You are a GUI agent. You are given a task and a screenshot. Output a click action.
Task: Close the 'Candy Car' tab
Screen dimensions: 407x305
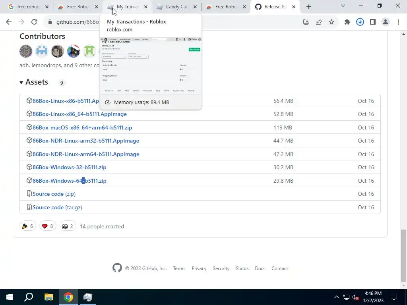pos(195,7)
